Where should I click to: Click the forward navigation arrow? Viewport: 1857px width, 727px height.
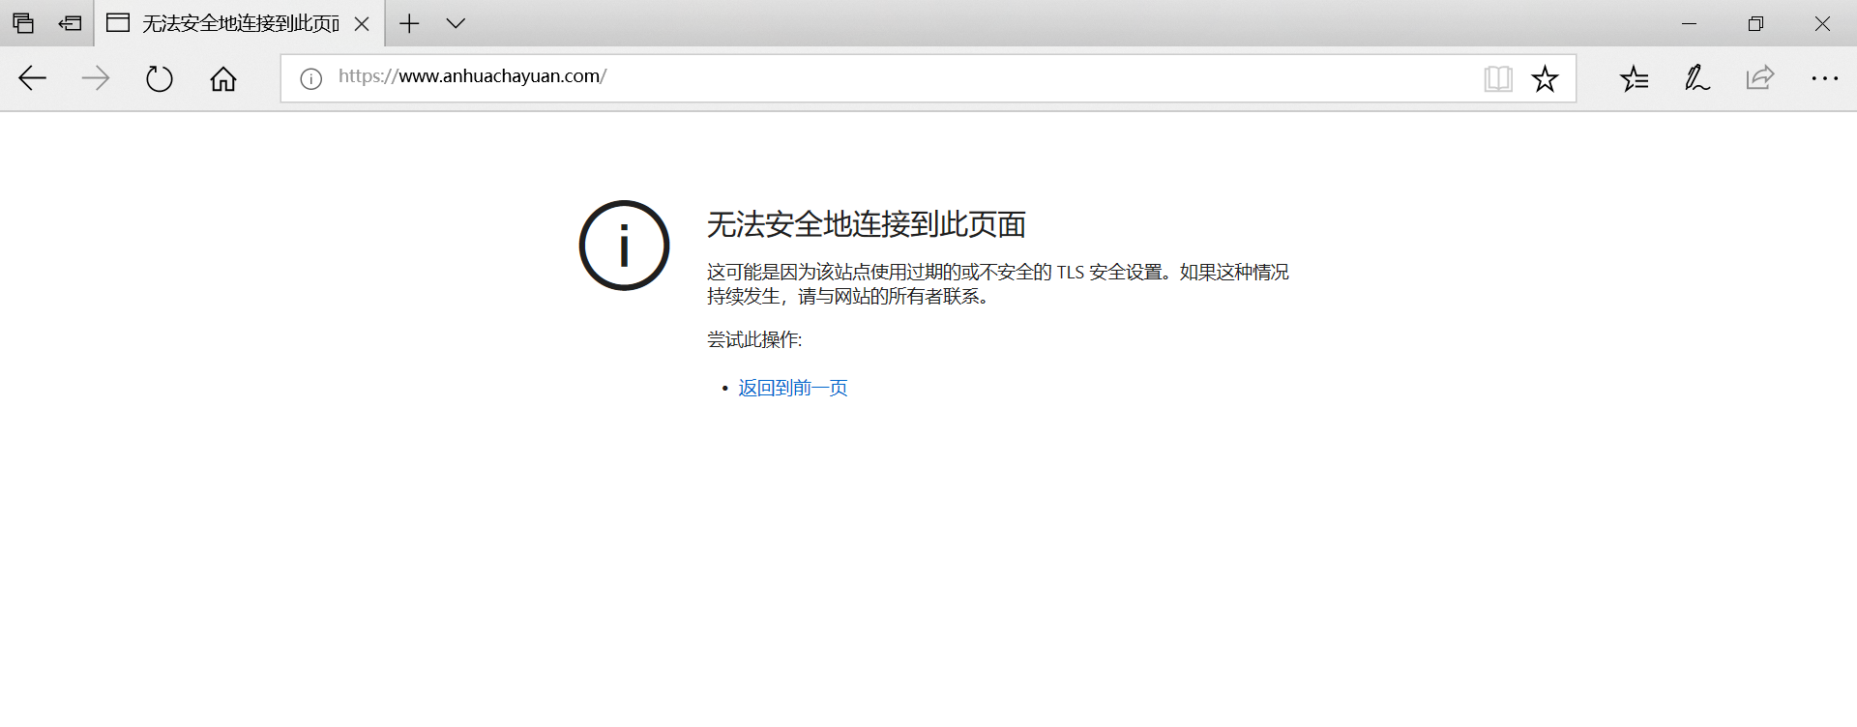[96, 78]
